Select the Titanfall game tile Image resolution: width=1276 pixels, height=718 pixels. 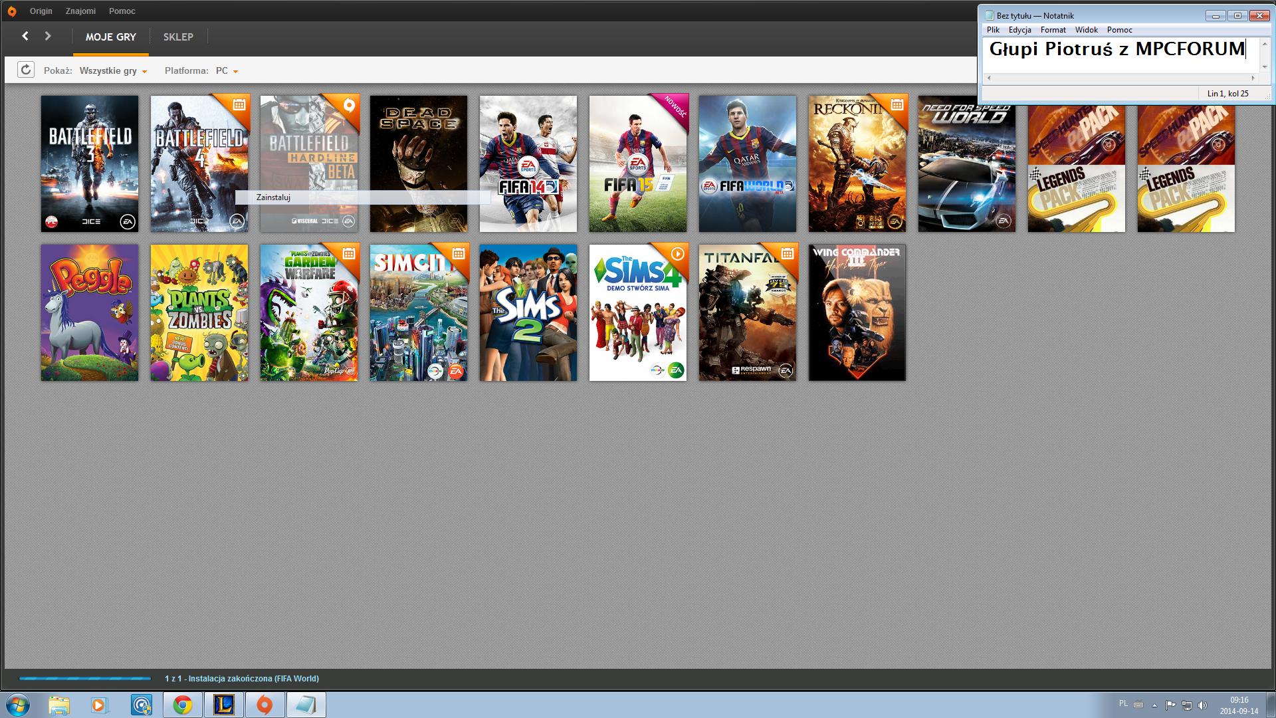point(748,312)
